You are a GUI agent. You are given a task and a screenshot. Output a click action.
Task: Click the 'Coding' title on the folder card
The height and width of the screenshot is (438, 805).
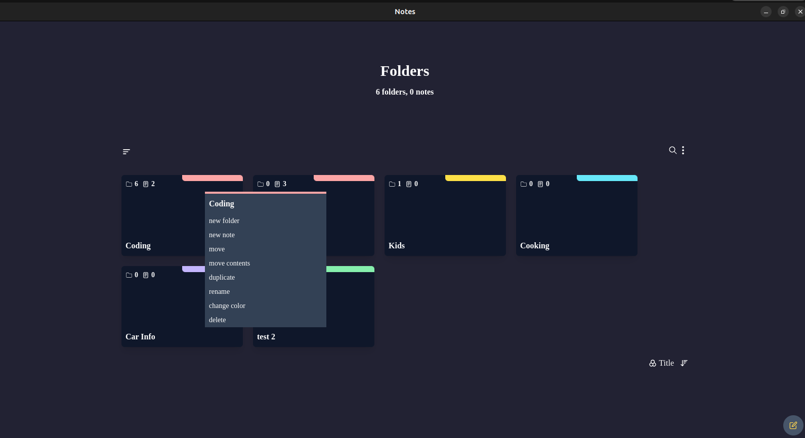(138, 246)
